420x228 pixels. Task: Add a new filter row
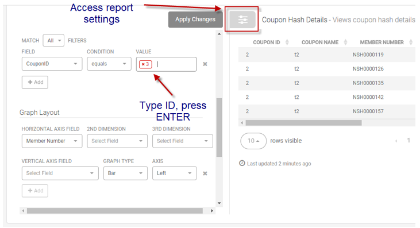pos(35,82)
